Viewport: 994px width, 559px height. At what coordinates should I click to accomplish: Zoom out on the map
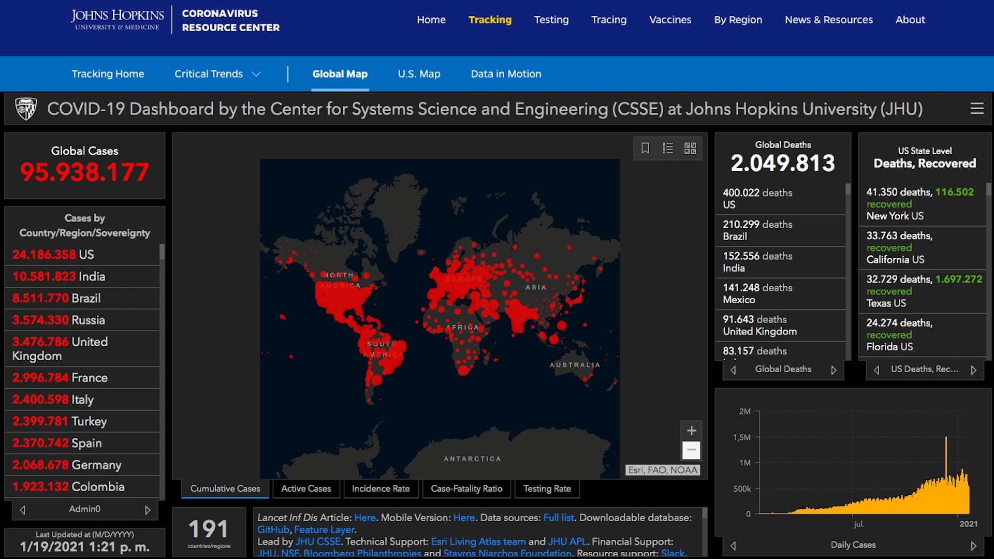coord(691,450)
